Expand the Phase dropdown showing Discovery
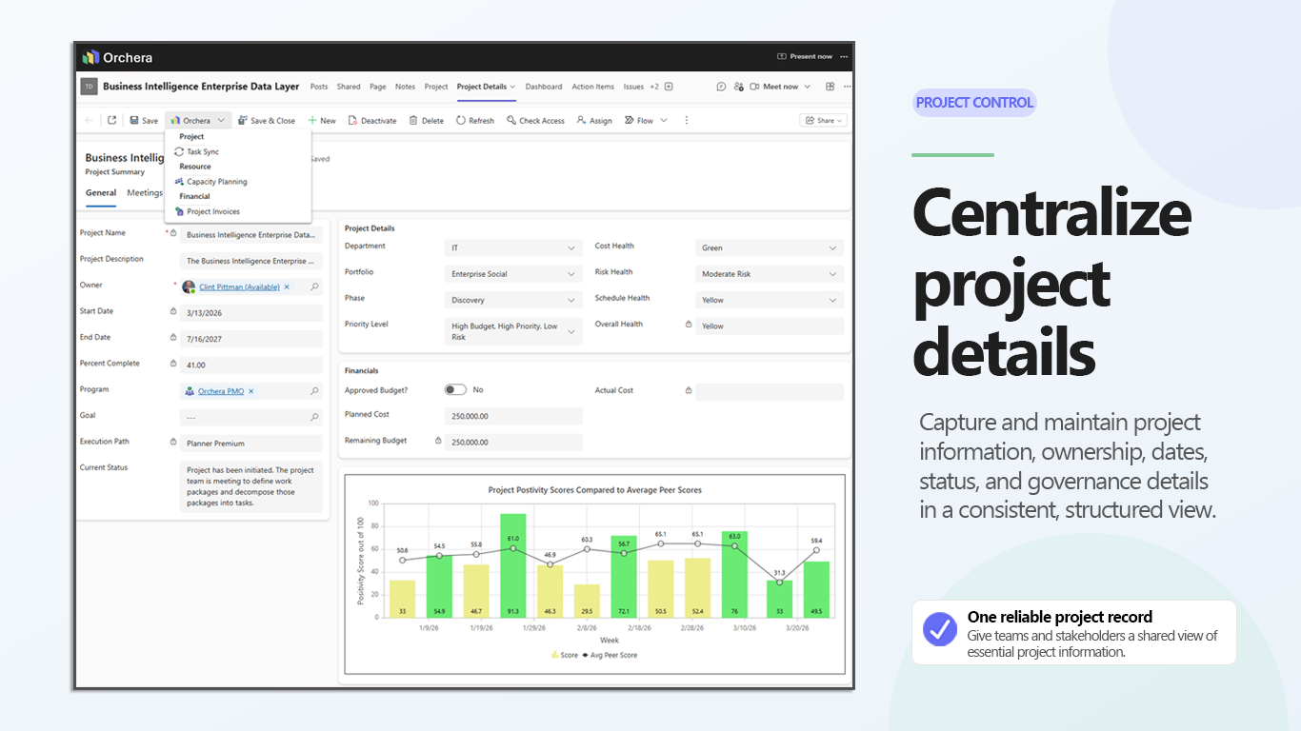The width and height of the screenshot is (1301, 731). click(x=513, y=300)
